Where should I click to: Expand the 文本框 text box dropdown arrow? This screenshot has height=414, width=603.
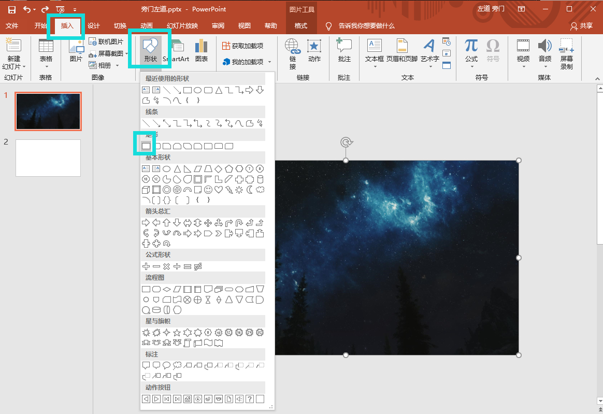click(x=375, y=67)
